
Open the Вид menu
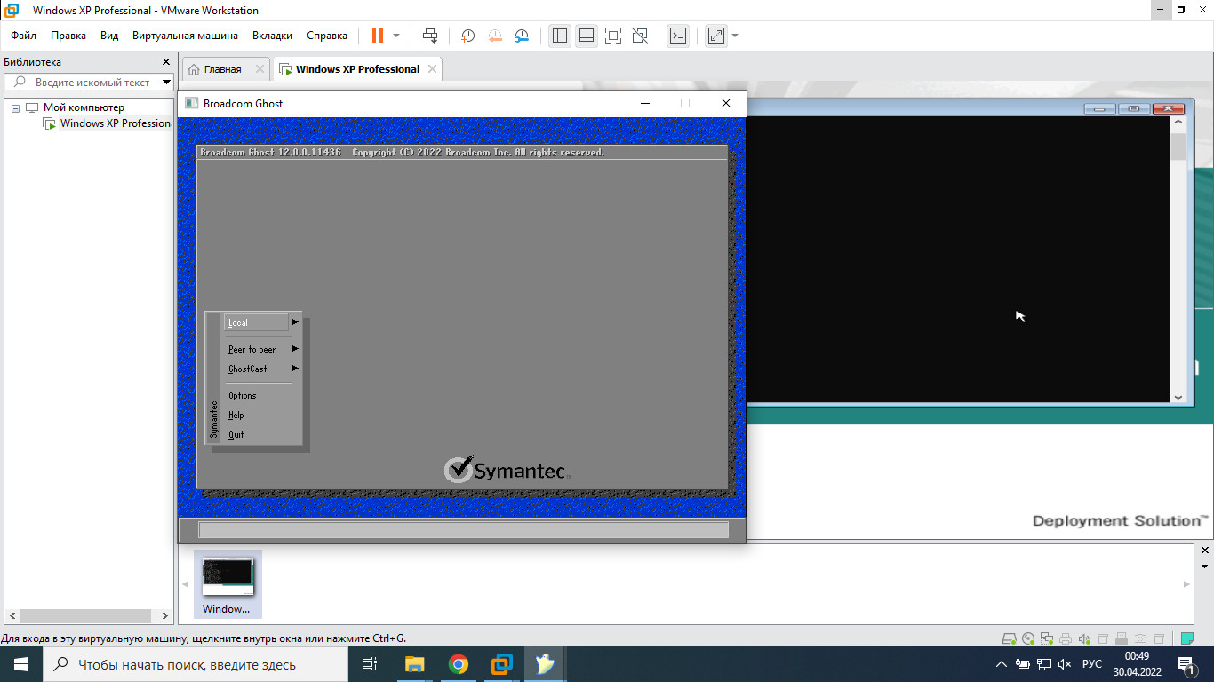point(109,36)
